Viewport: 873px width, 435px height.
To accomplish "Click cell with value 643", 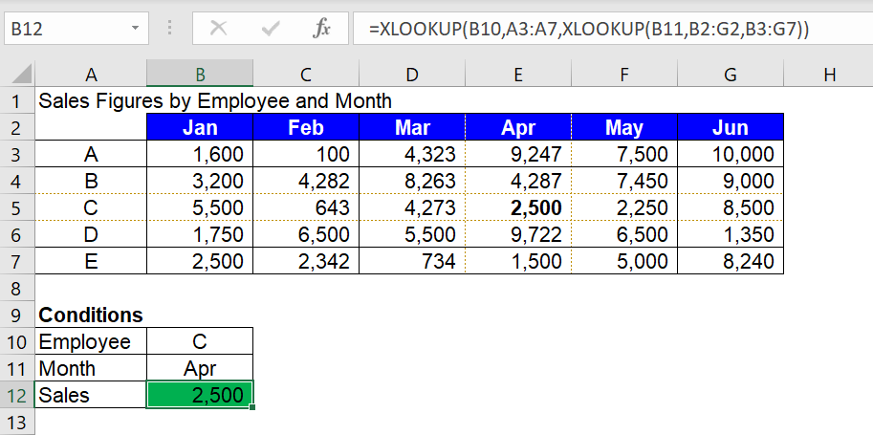I will 306,207.
